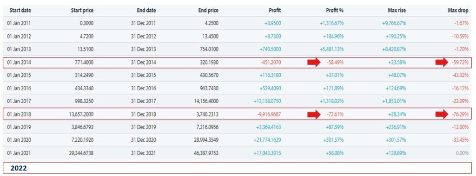
Task: Click the Max drop column header
Action: pyautogui.click(x=458, y=10)
